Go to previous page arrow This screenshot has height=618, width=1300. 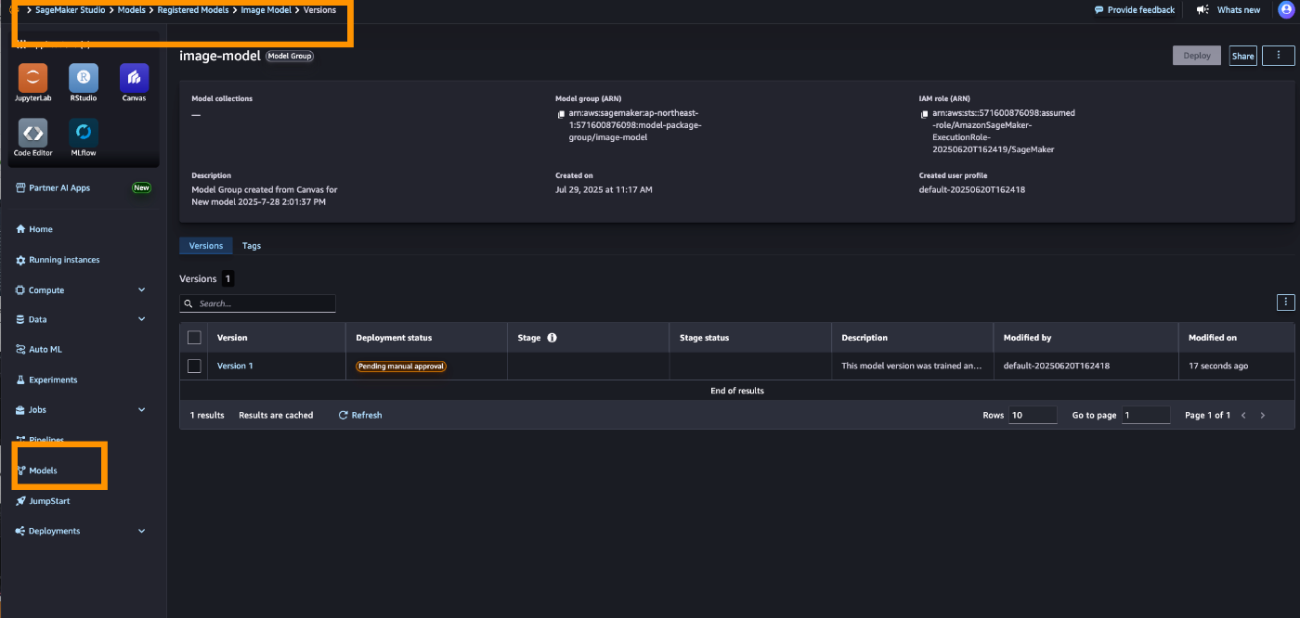[1243, 415]
